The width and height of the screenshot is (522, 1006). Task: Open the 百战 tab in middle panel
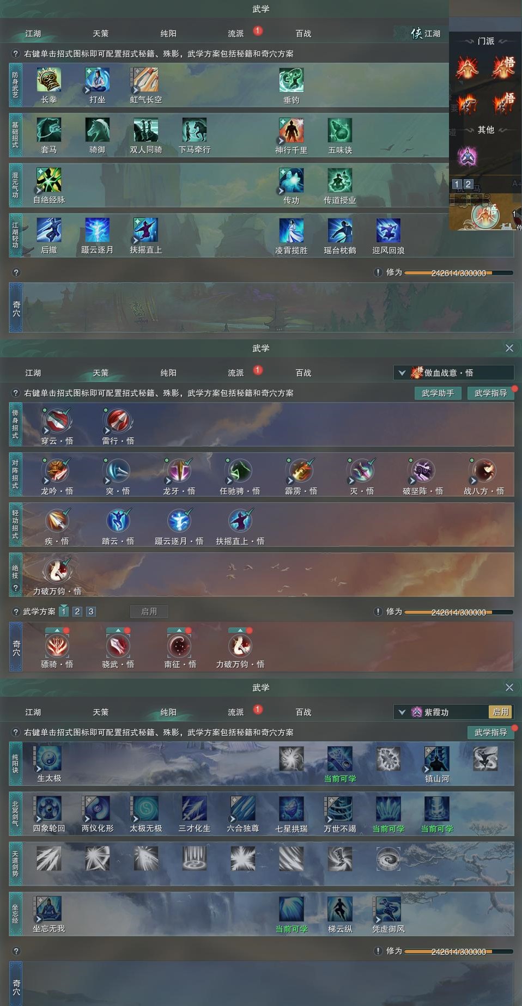click(304, 373)
